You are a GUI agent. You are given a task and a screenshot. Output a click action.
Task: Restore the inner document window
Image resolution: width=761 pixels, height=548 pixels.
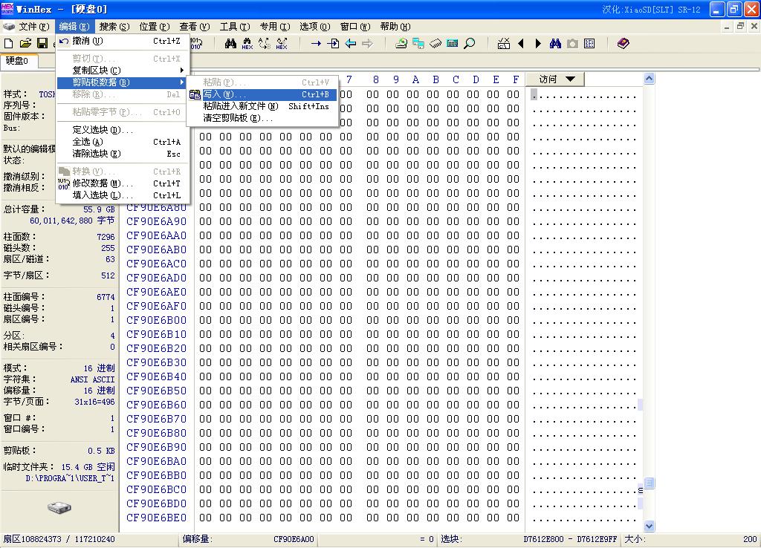740,27
